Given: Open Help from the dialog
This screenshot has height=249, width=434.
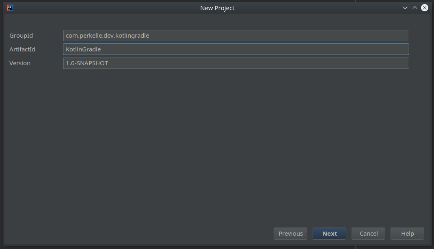Looking at the screenshot, I should click(x=407, y=233).
